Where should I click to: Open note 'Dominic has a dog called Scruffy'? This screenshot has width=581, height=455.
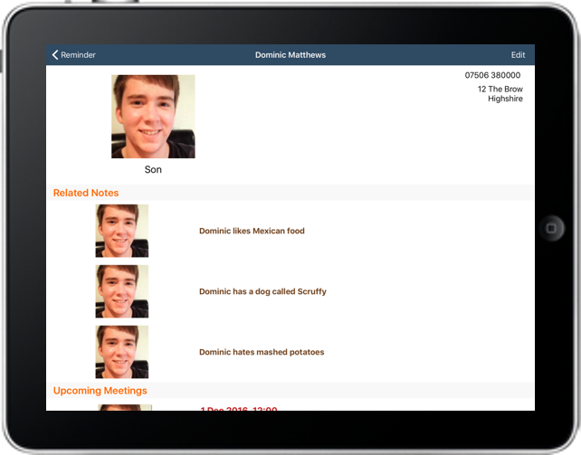pos(262,291)
